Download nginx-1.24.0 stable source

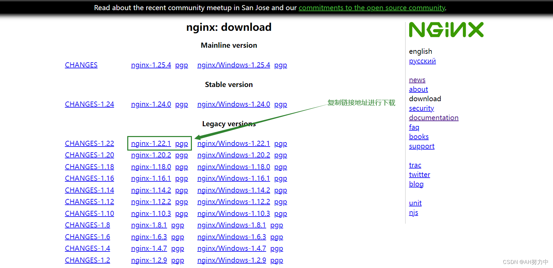click(x=151, y=104)
